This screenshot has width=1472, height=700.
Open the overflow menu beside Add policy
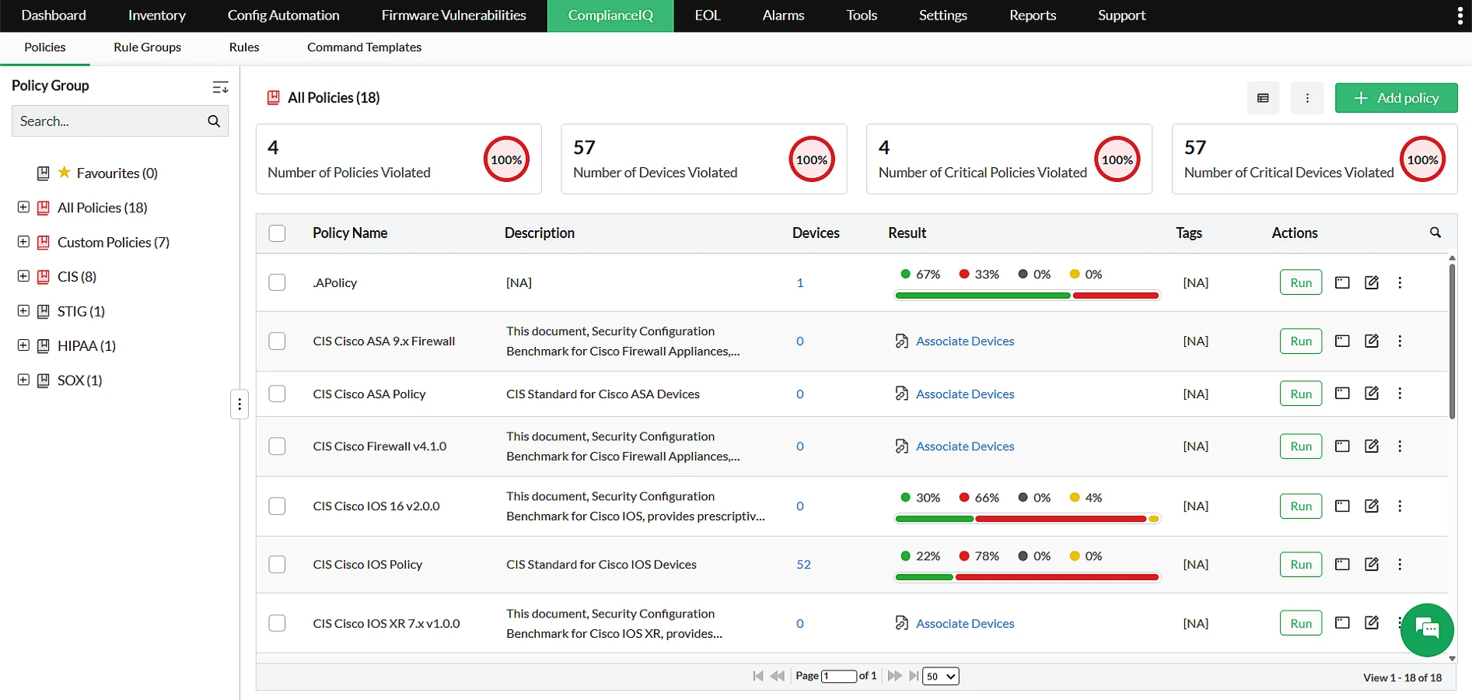tap(1307, 98)
